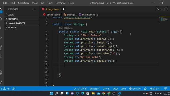The width and height of the screenshot is (170, 96).
Task: Open Microsoft Edge from the taskbar
Action: [83, 93]
